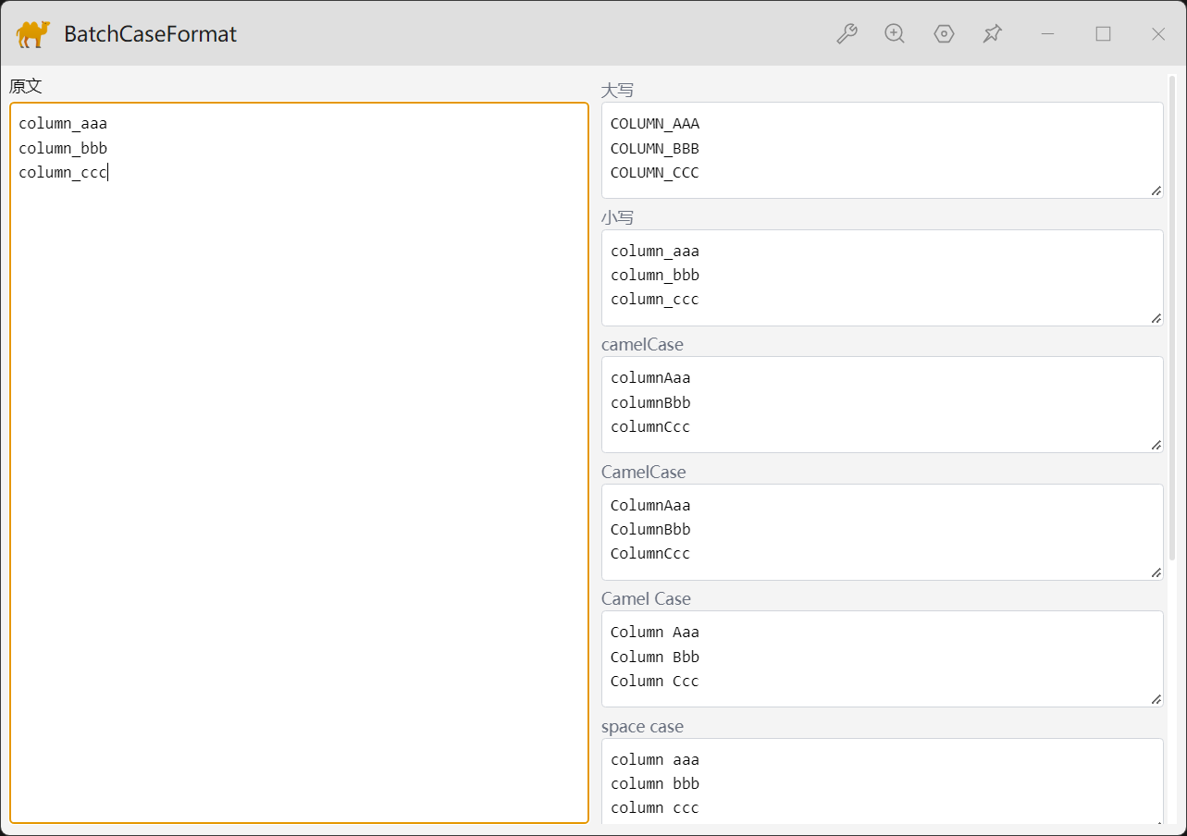This screenshot has width=1187, height=836.
Task: Click the right panel vertical scrollbar
Action: pos(1172,317)
